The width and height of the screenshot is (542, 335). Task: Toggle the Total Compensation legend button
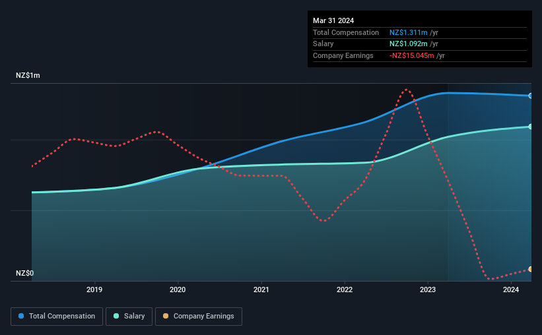[x=57, y=317]
